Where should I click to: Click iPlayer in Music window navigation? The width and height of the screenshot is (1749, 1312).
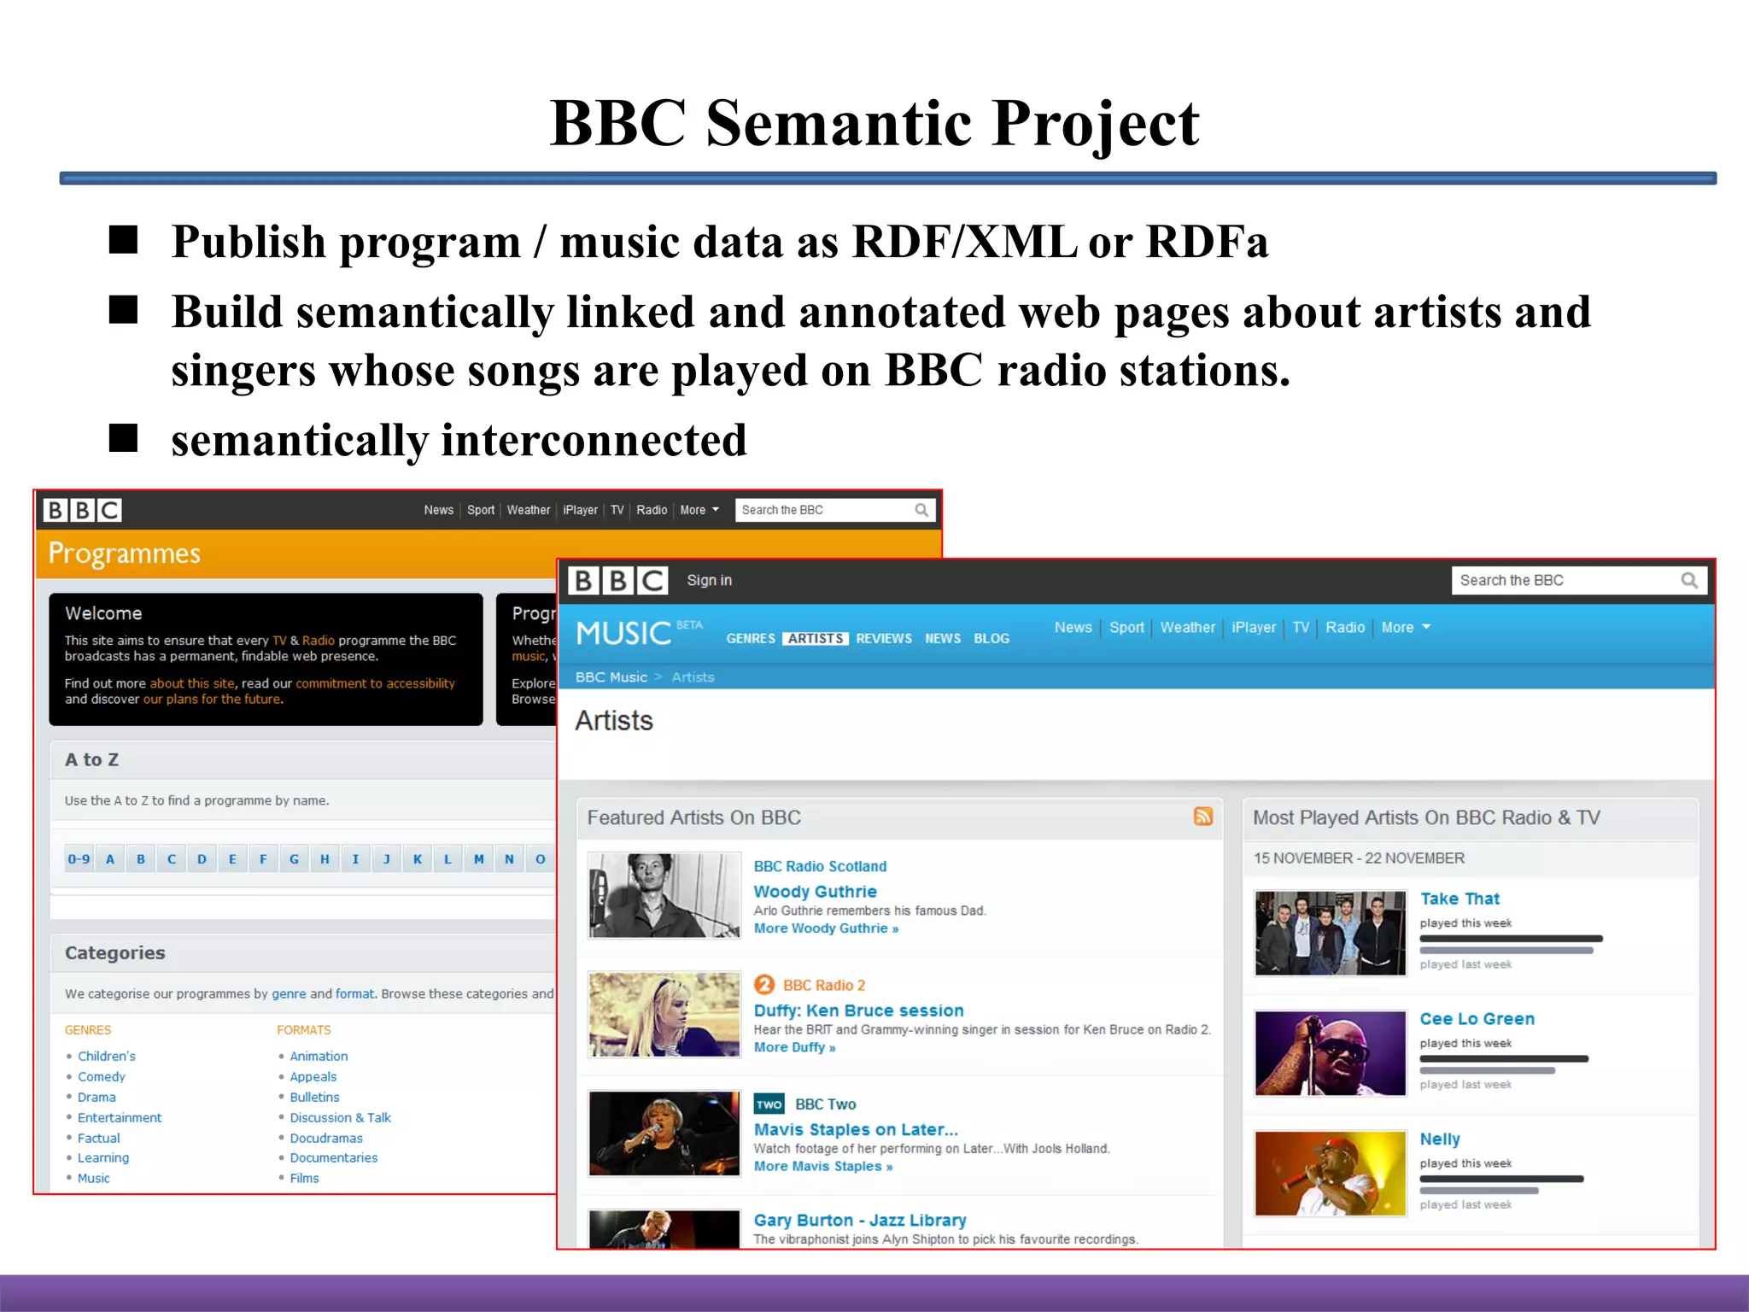[x=1254, y=628]
